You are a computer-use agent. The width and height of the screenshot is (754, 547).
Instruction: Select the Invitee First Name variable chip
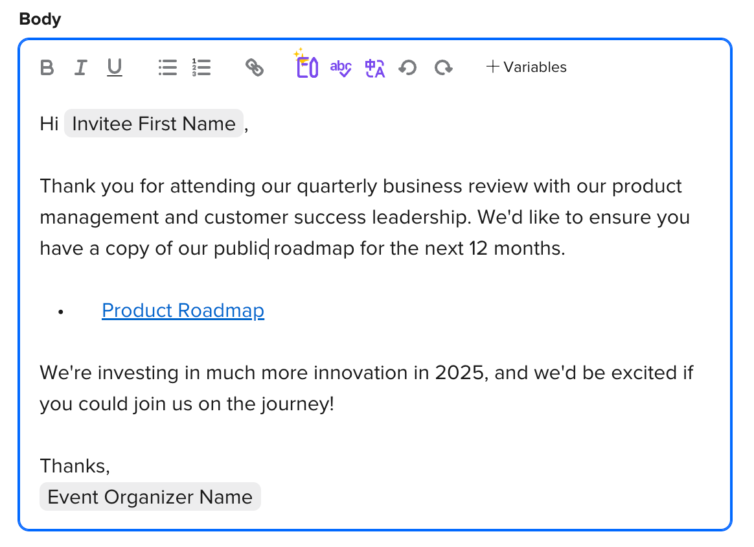[x=154, y=124]
